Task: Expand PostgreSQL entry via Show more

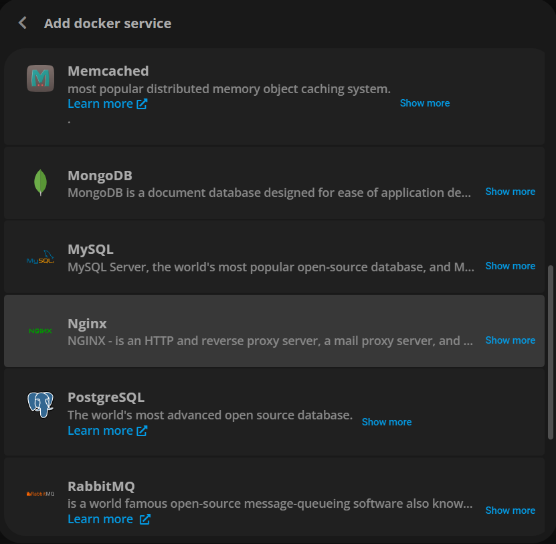Action: [386, 422]
